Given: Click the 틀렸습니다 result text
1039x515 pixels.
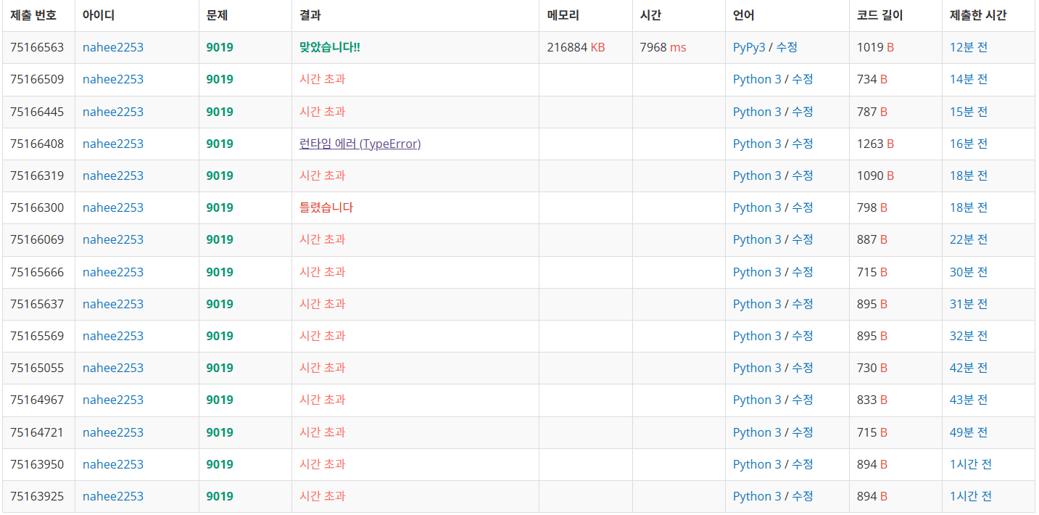Looking at the screenshot, I should point(326,207).
